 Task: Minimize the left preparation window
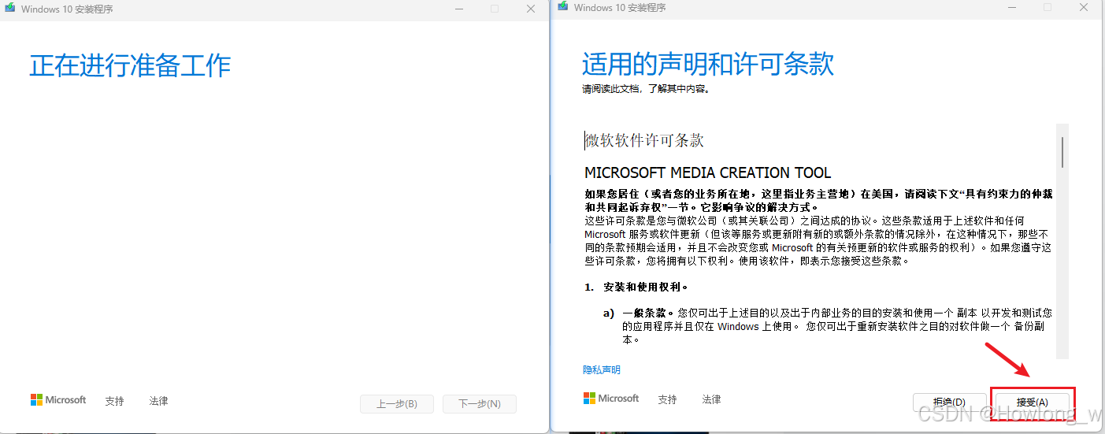click(459, 9)
